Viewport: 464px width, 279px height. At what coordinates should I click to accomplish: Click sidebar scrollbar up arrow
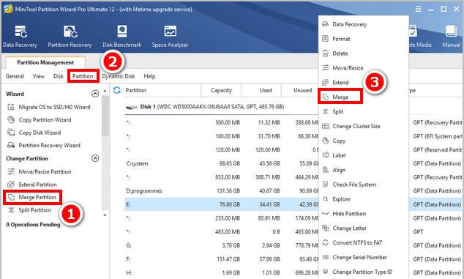105,91
